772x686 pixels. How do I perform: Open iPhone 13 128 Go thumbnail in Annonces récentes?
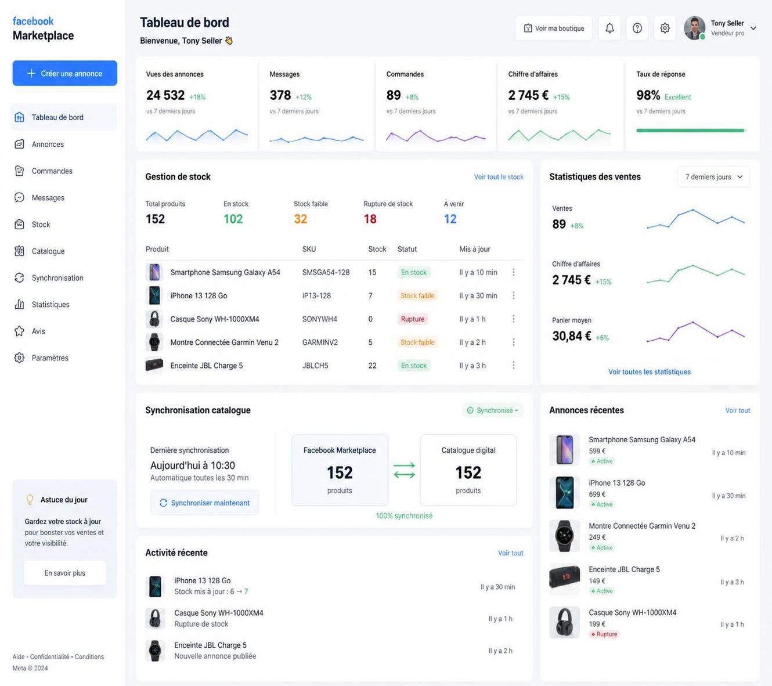pos(564,493)
